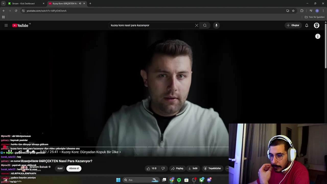Open İbrahim Balsak channel link
Image resolution: width=327 pixels, height=184 pixels.
coord(39,167)
